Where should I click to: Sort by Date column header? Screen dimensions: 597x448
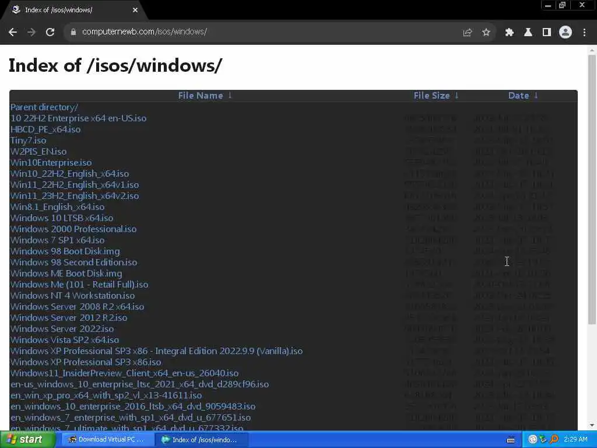click(x=523, y=96)
